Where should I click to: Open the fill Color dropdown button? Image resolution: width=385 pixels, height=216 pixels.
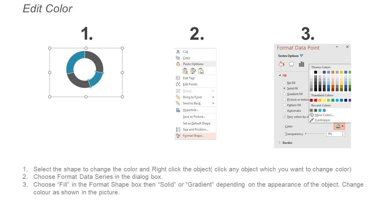click(339, 126)
